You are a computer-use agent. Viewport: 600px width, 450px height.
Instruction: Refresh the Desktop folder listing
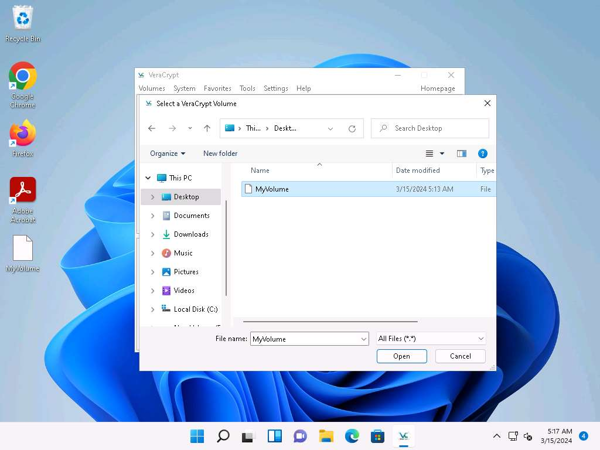tap(352, 128)
